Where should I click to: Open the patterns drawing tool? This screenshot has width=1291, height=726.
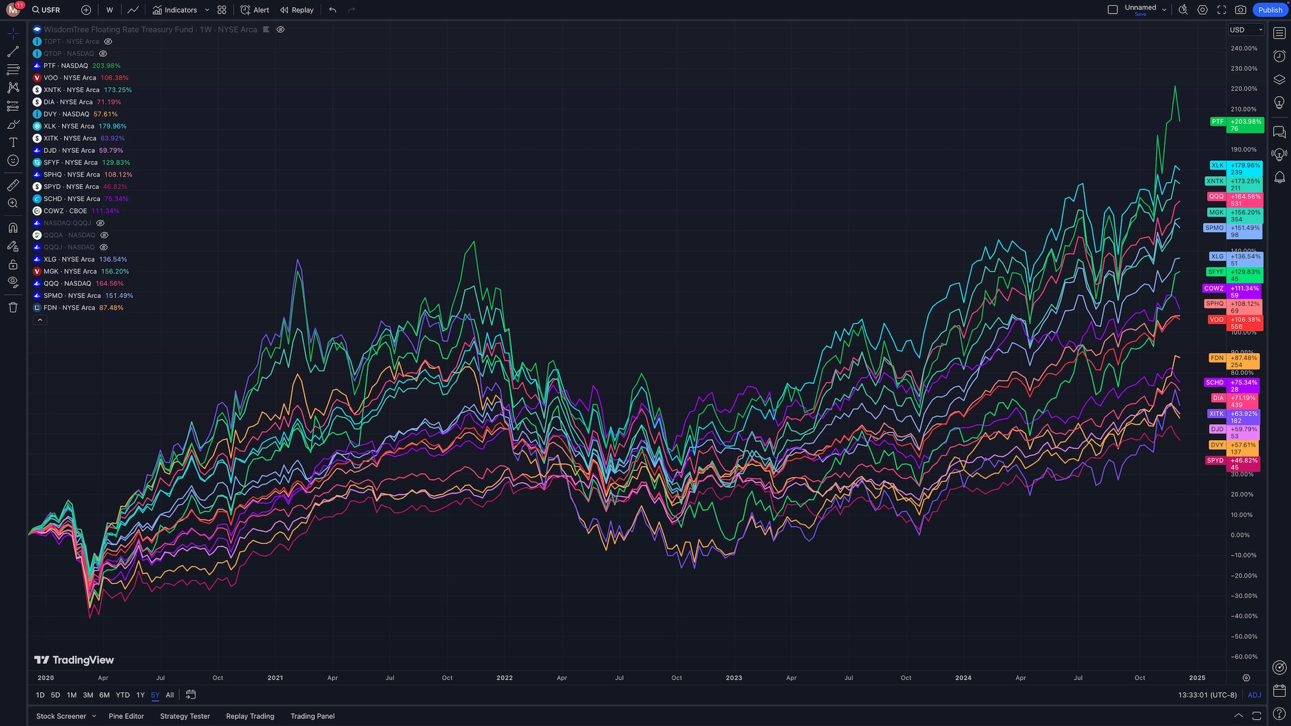(x=13, y=87)
